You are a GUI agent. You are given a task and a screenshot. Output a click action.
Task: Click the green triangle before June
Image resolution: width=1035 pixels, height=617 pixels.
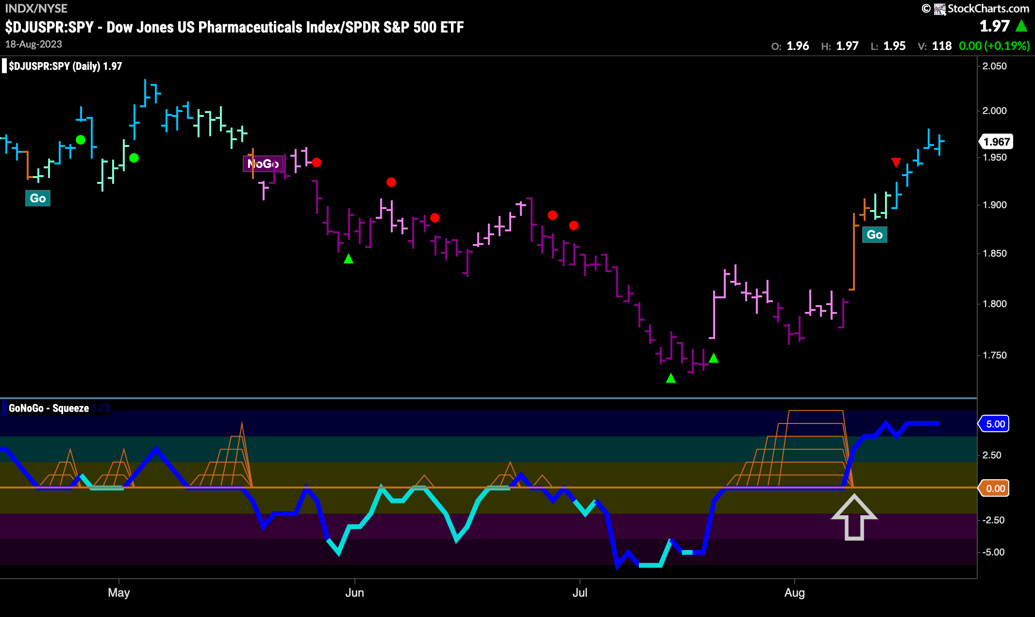349,259
